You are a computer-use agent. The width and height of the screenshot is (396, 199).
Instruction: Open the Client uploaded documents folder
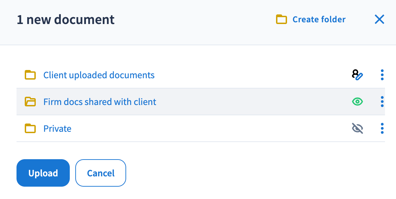tap(99, 75)
